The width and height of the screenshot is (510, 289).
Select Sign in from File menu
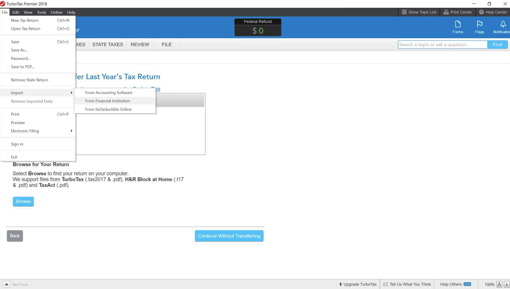(38, 144)
